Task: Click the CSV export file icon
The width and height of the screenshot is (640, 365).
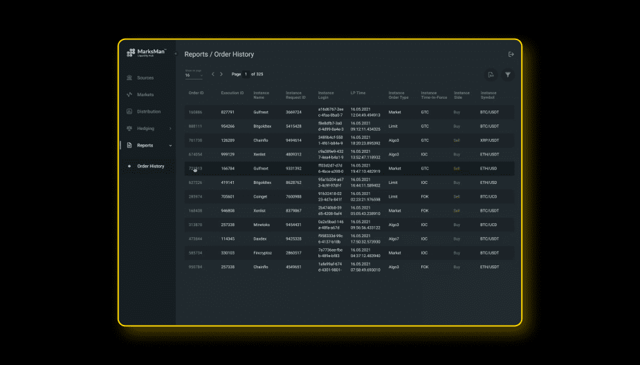Action: coord(490,75)
